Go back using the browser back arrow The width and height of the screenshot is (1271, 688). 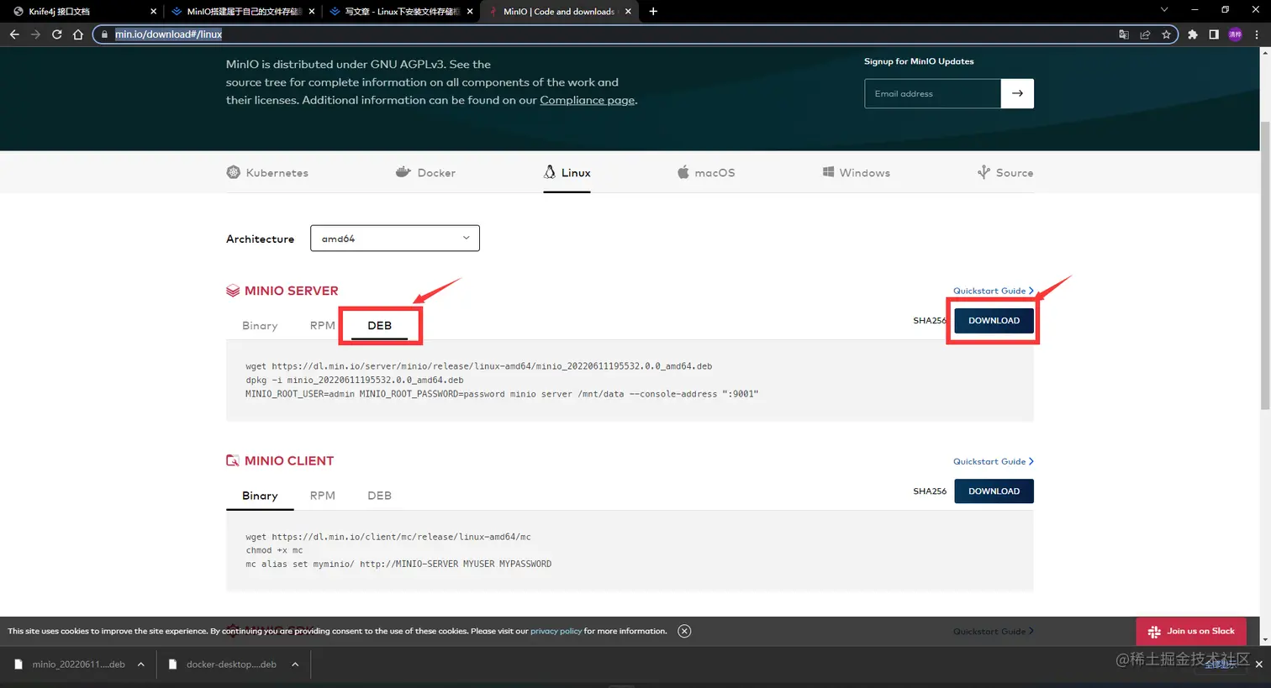[x=14, y=34]
